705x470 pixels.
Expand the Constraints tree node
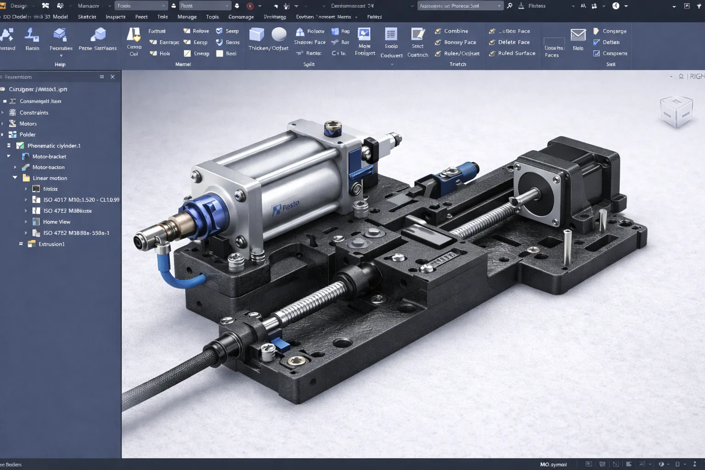[x=4, y=112]
